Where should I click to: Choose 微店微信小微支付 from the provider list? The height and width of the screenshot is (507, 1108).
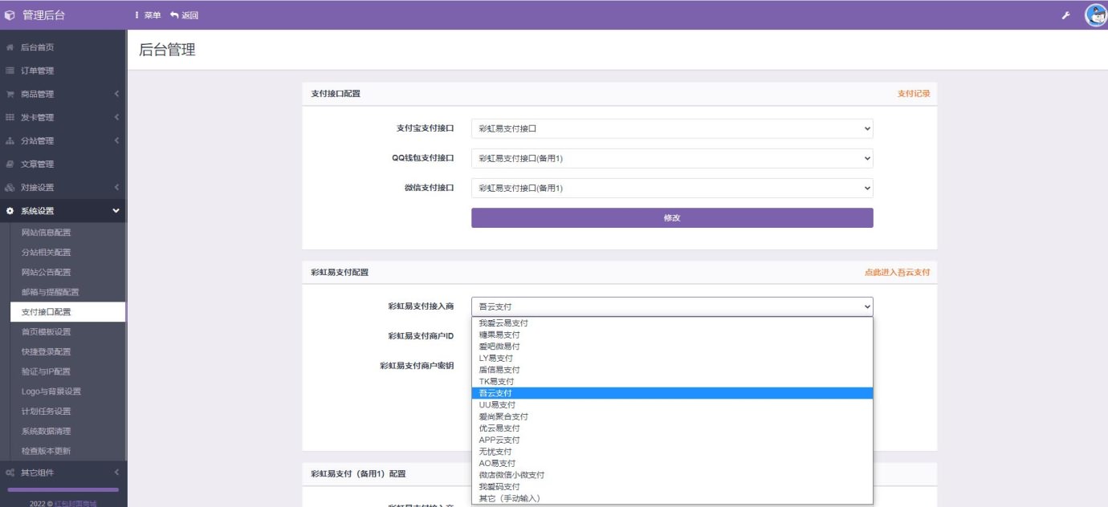click(672, 475)
